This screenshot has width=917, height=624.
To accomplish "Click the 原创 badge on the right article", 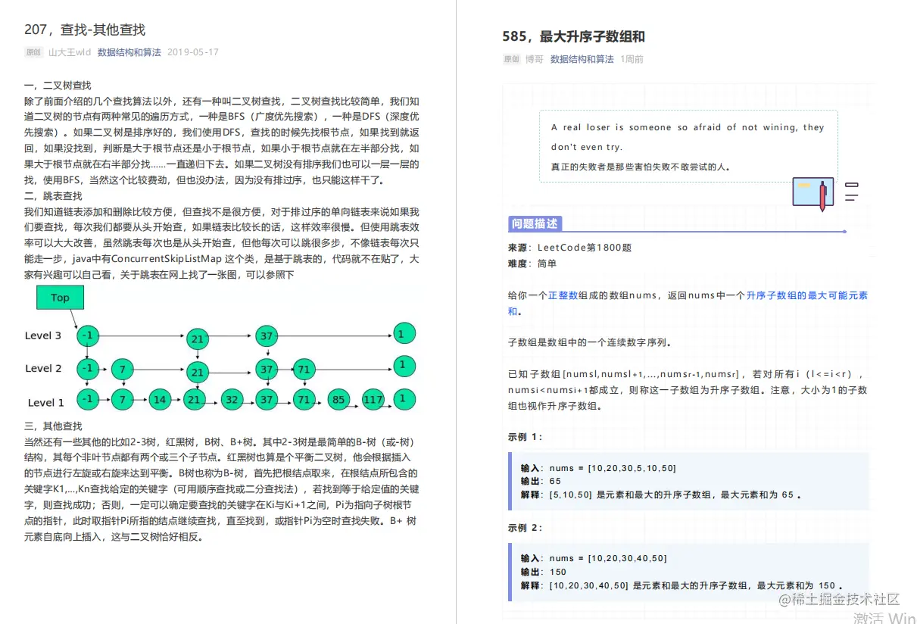I will pyautogui.click(x=511, y=58).
